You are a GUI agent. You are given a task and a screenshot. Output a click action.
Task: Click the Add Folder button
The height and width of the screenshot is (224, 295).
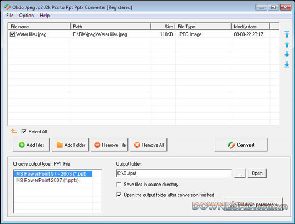71,145
